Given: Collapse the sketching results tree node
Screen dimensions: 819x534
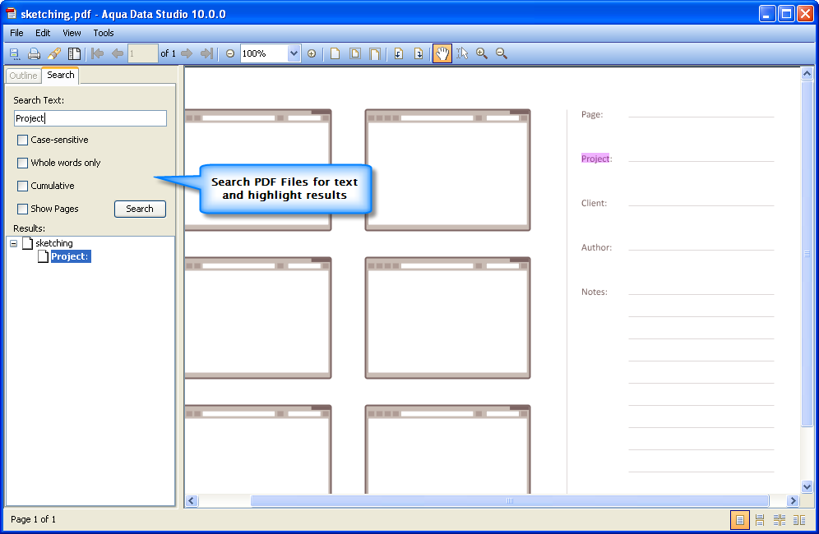Looking at the screenshot, I should pyautogui.click(x=14, y=243).
